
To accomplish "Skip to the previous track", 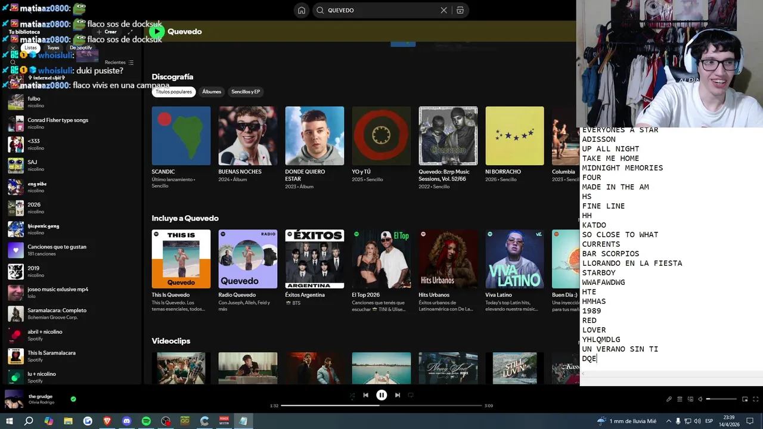I will coord(366,394).
